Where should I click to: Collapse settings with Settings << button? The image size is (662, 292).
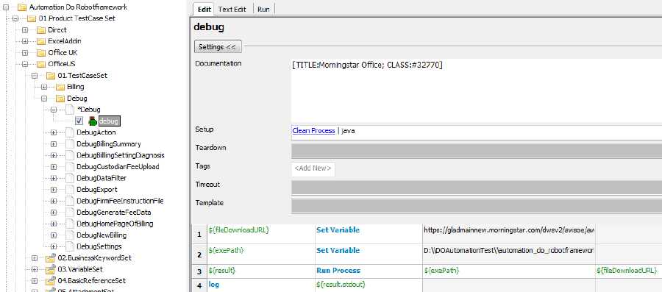(218, 47)
